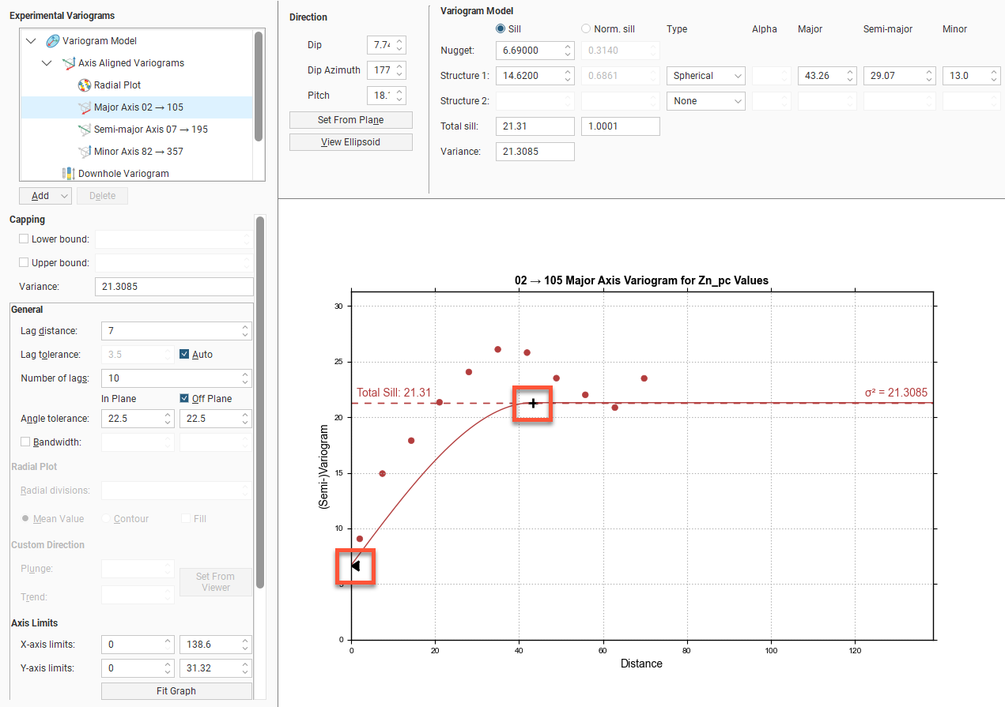
Task: Open the Add dropdown button
Action: (45, 196)
